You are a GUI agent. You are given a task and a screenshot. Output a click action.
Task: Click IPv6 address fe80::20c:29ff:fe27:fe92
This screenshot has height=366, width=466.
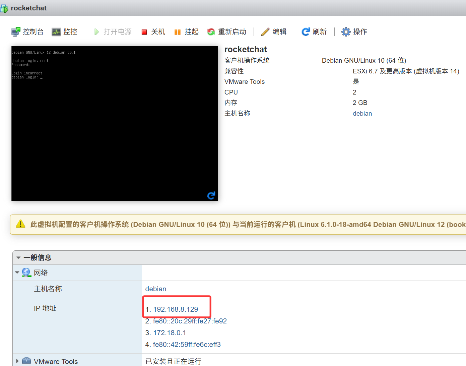190,321
